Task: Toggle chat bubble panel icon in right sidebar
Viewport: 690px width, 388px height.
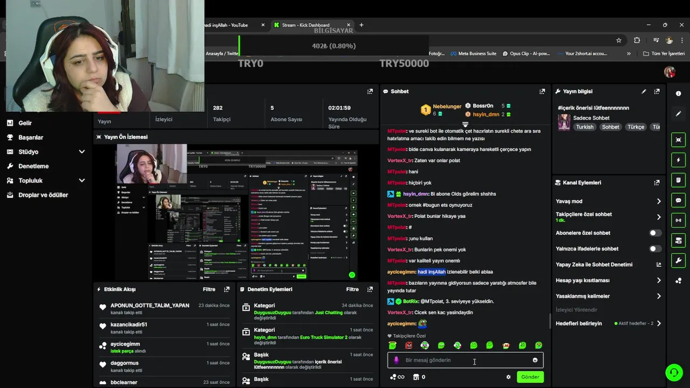Action: click(x=678, y=200)
